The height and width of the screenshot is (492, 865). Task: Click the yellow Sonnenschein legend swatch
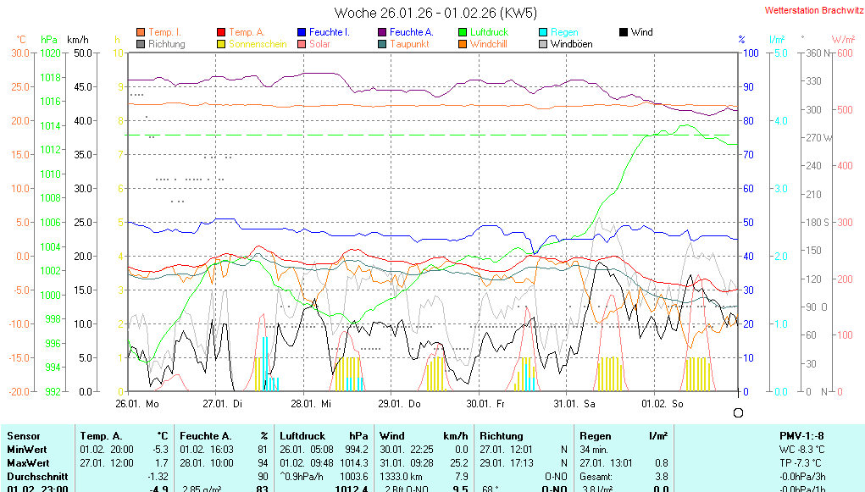click(221, 44)
